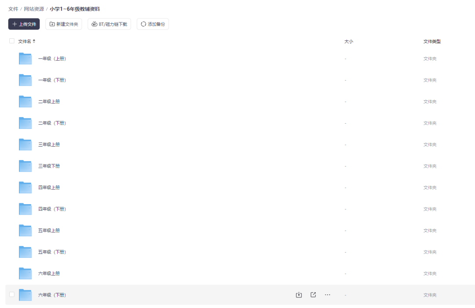
Task: Click download icon on 六年级（下册） row
Action: coord(299,295)
